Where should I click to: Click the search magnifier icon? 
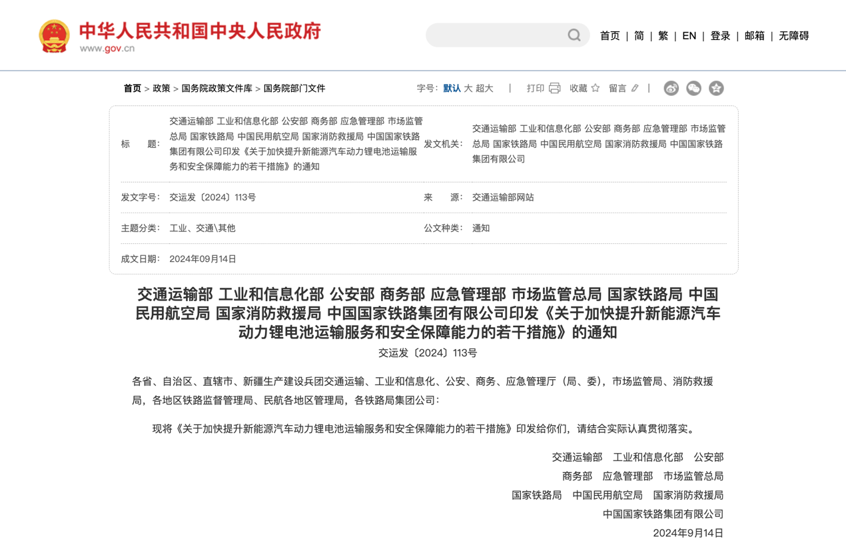(x=574, y=35)
